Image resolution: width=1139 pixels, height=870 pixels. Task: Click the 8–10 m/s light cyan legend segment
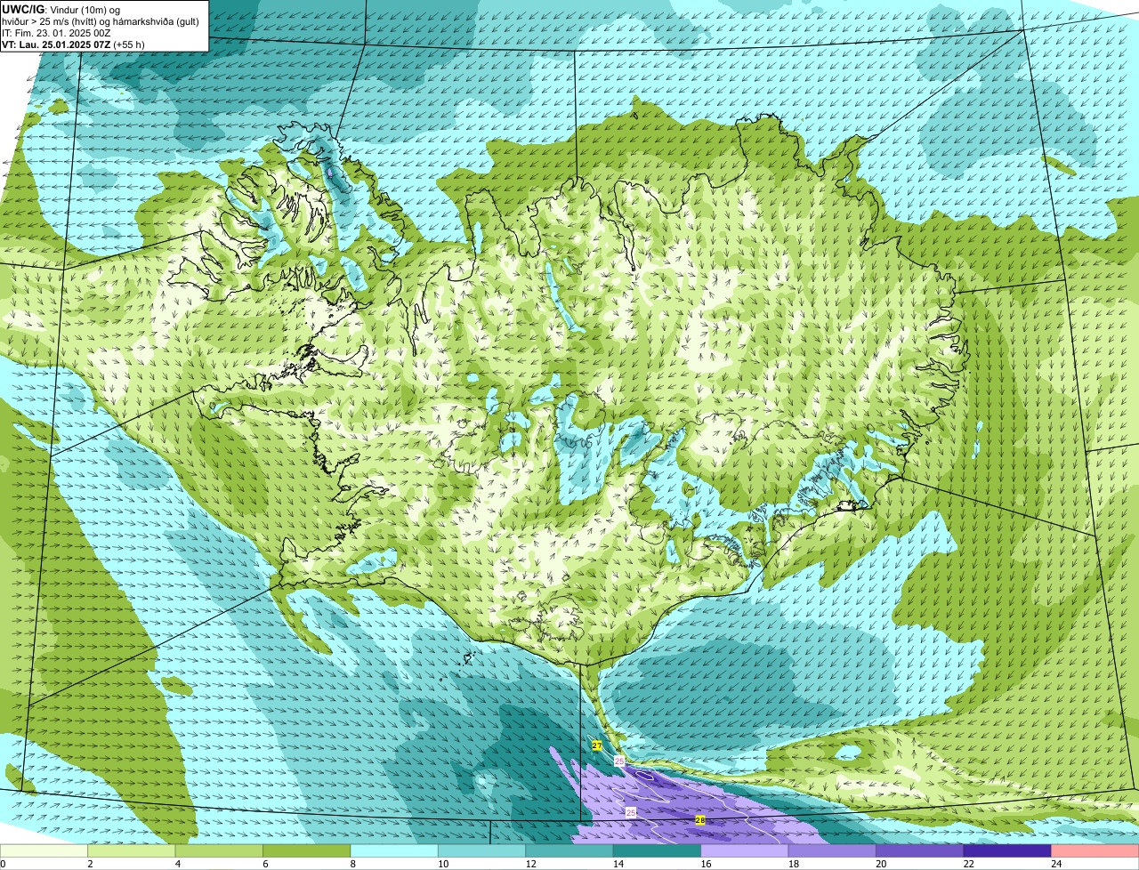coord(394,851)
